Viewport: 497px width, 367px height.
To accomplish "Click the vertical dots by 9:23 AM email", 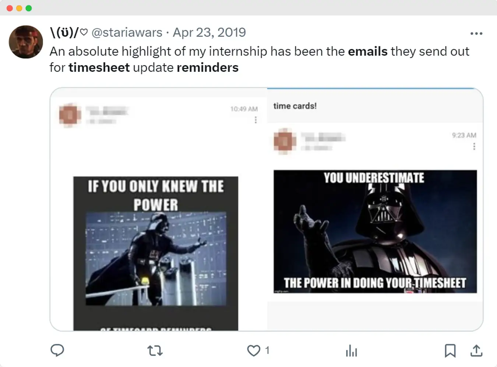I will pos(474,146).
